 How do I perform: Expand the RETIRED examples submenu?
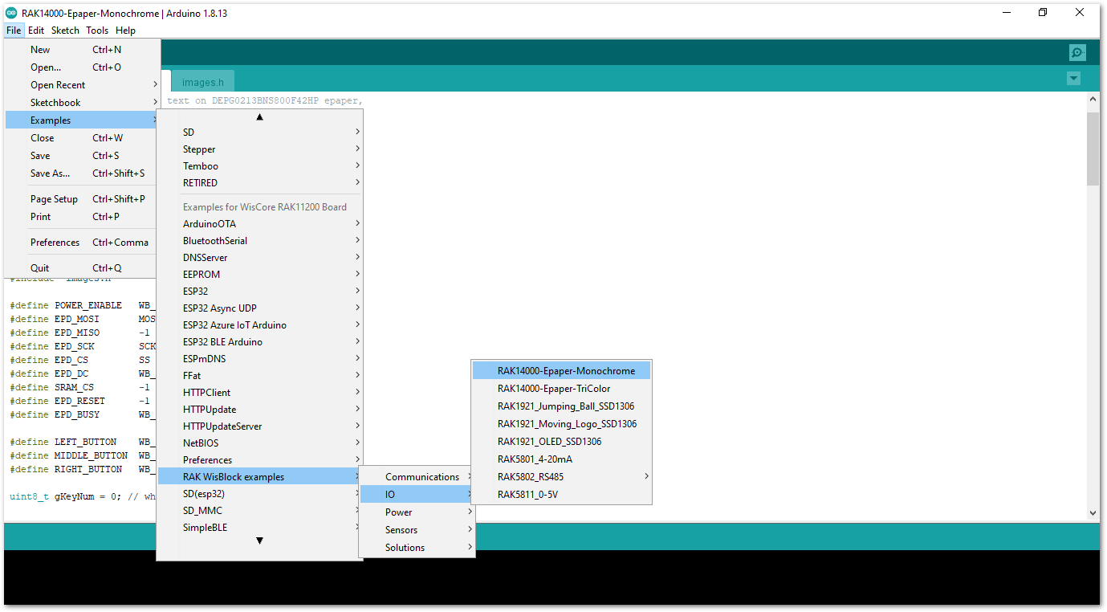tap(259, 183)
